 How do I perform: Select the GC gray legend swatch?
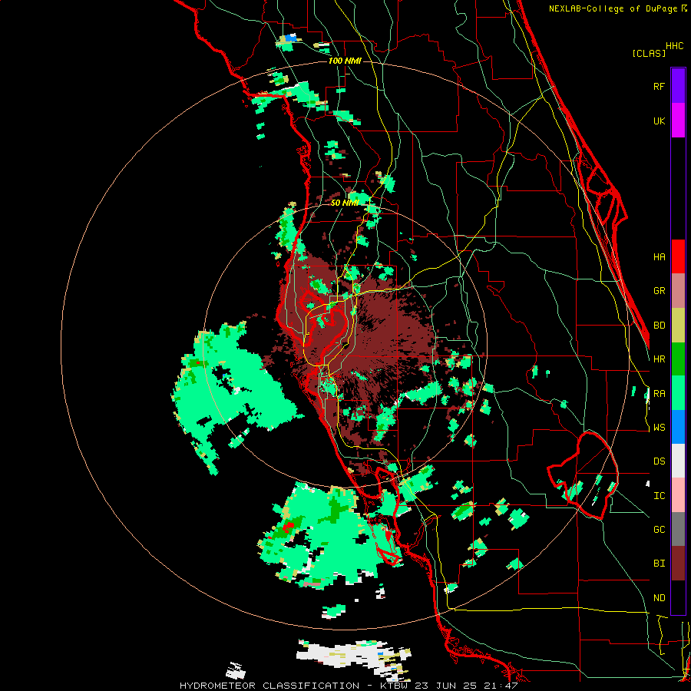(678, 529)
